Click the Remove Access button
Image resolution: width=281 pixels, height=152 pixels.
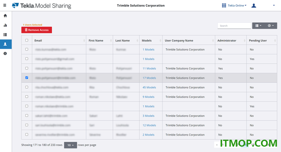tap(37, 30)
